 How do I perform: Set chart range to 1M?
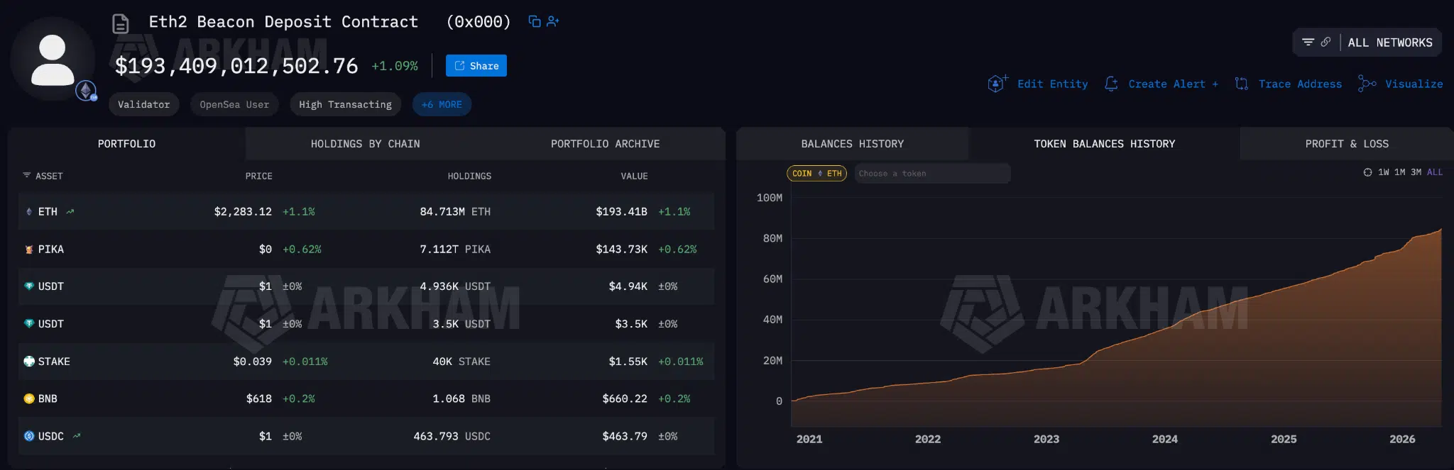click(1399, 172)
